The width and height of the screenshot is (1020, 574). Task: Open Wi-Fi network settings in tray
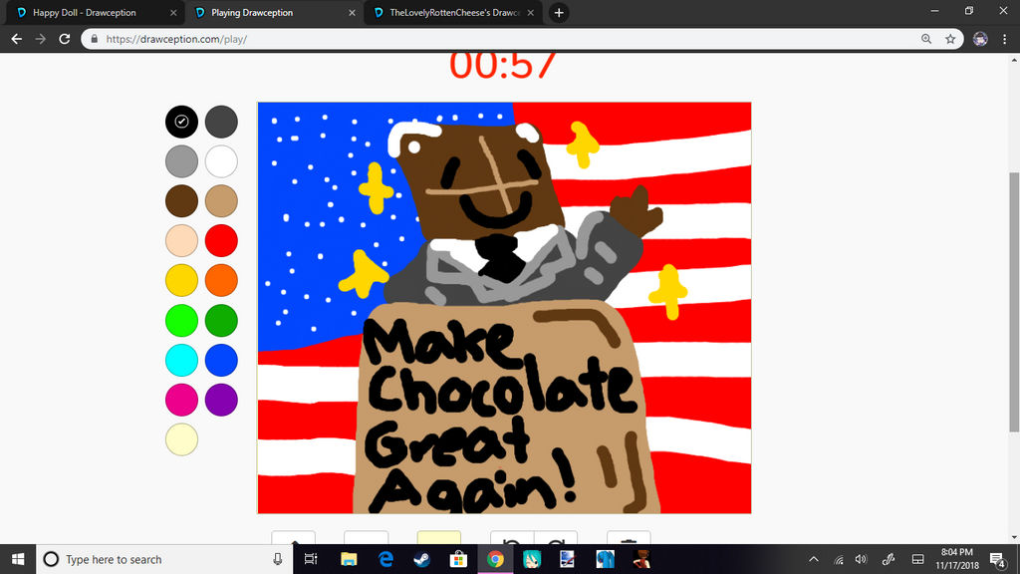839,560
